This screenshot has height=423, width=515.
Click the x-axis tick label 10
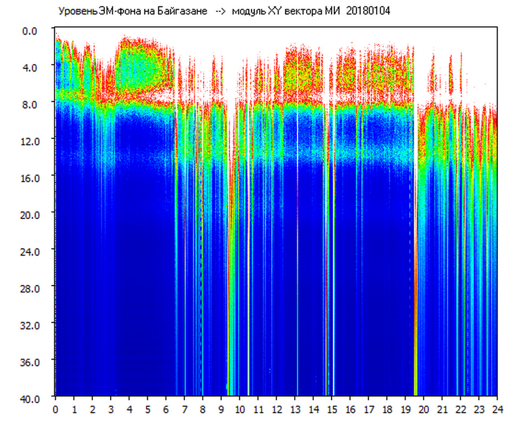[240, 409]
